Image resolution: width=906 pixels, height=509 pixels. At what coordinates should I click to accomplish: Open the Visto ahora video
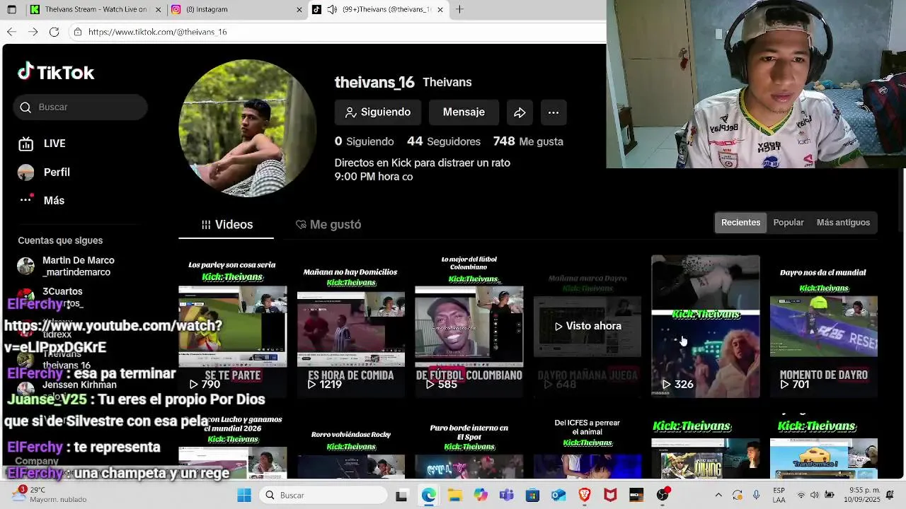(x=587, y=326)
